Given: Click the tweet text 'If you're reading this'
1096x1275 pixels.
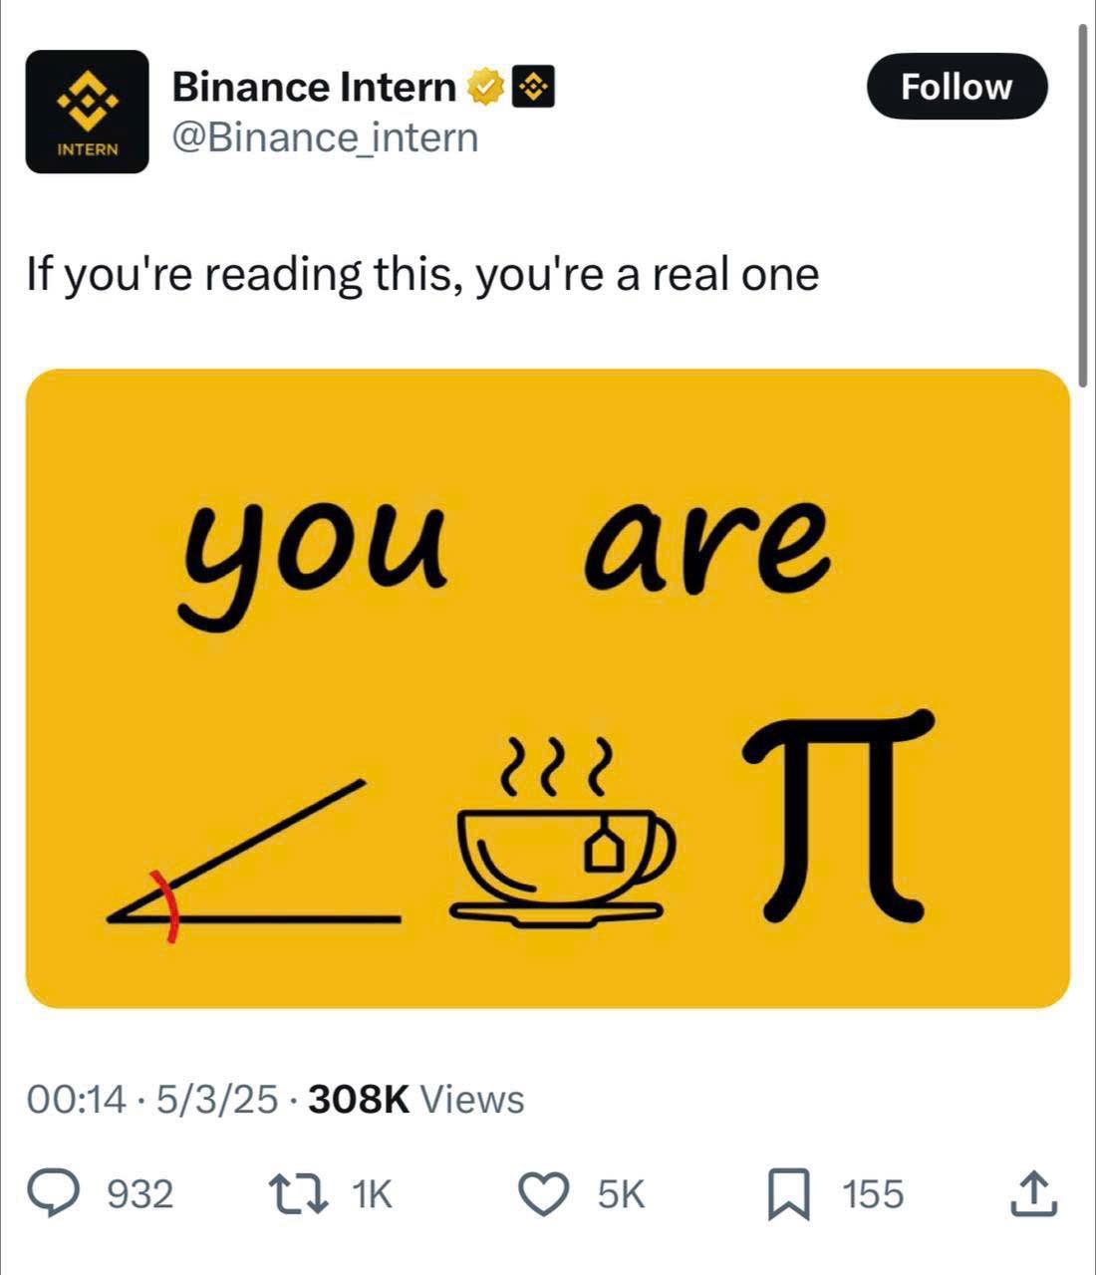Looking at the screenshot, I should [422, 273].
